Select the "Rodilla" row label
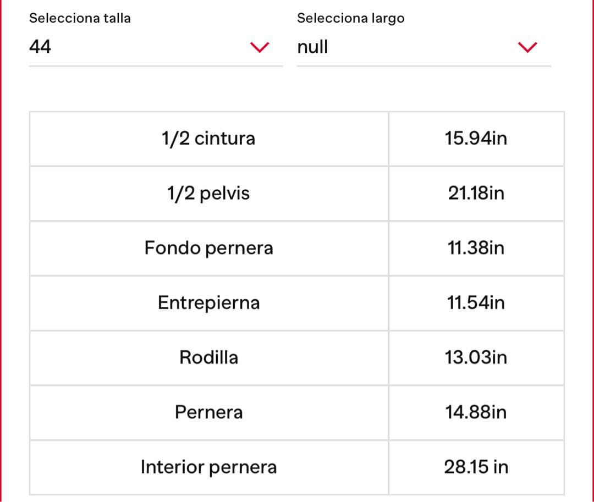 (x=208, y=357)
